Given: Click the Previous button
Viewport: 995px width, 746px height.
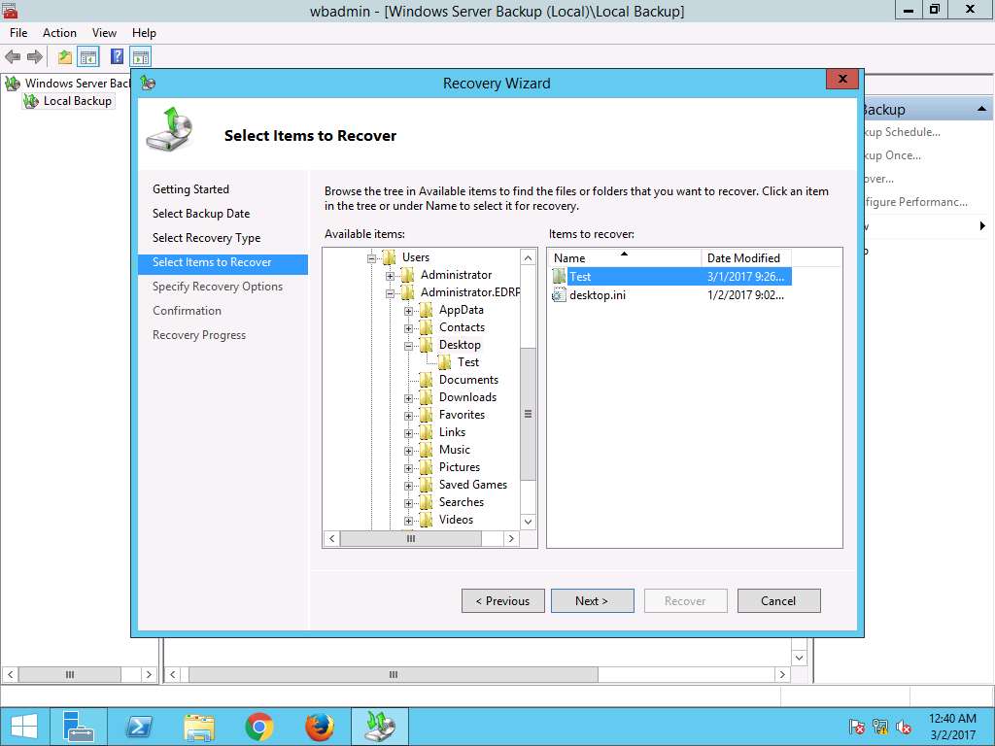Looking at the screenshot, I should (502, 600).
